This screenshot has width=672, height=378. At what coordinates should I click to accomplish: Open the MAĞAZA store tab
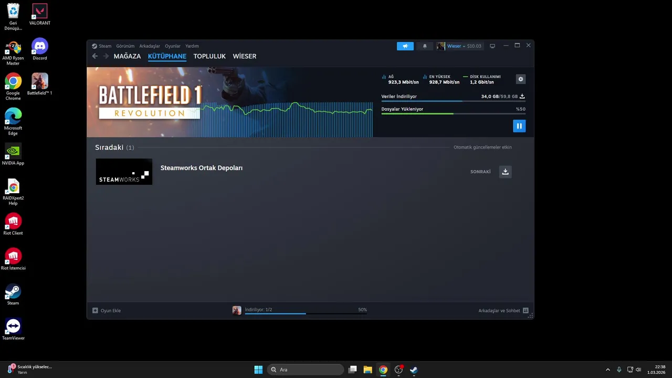(x=127, y=56)
